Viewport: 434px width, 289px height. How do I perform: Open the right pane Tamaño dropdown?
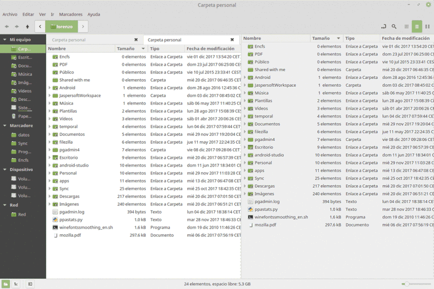click(x=337, y=38)
